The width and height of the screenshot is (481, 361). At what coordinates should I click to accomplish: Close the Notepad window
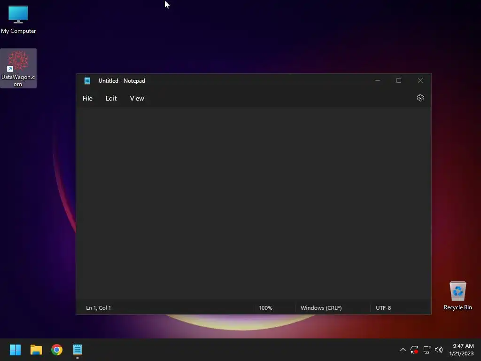point(420,80)
